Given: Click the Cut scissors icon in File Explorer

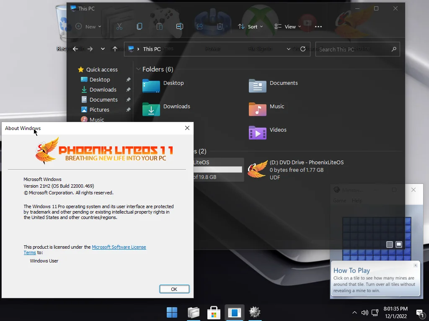Looking at the screenshot, I should click(x=119, y=26).
